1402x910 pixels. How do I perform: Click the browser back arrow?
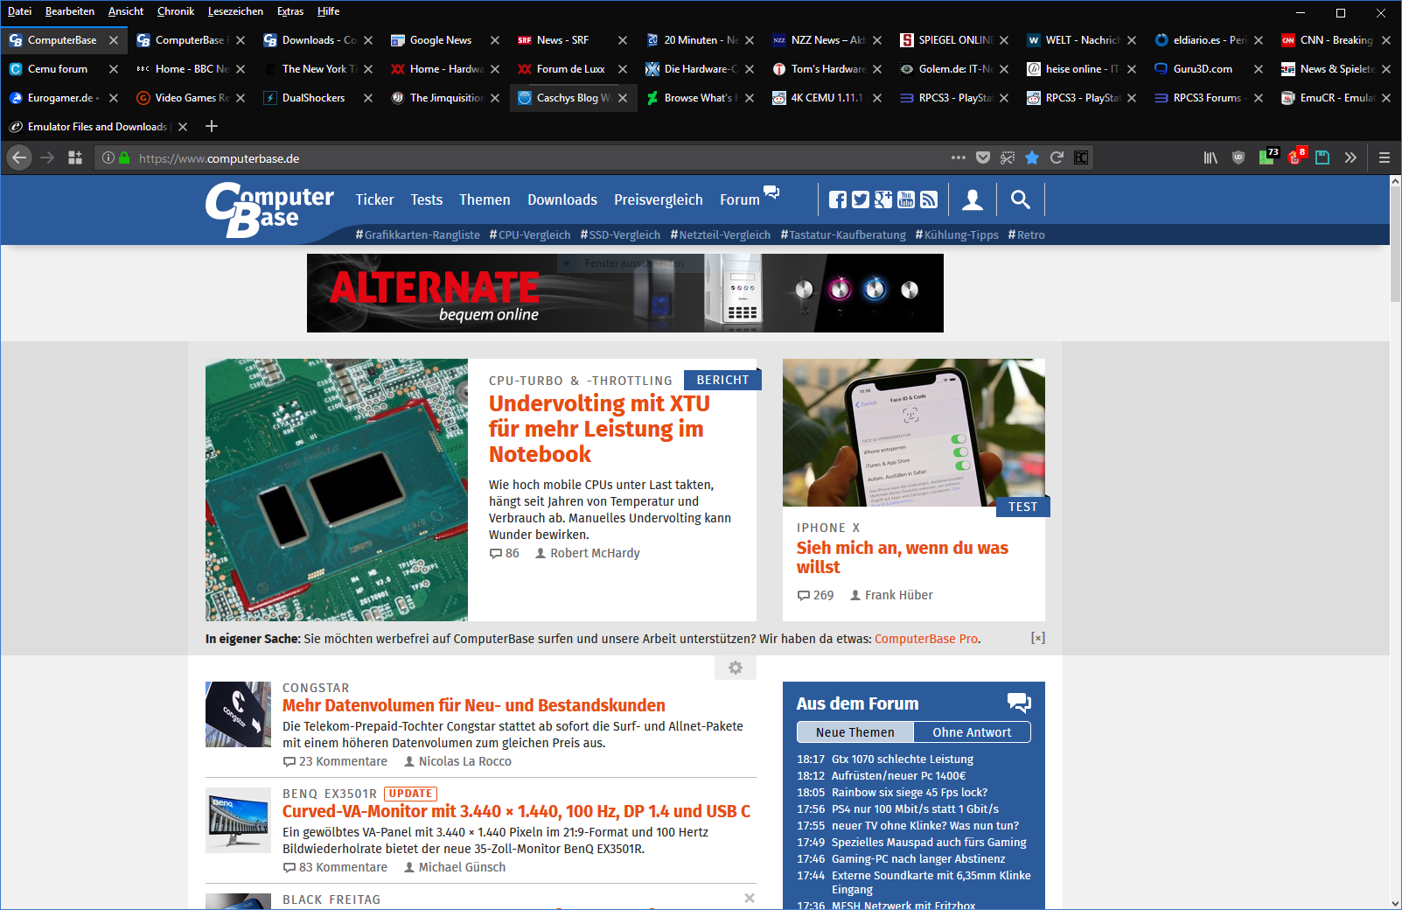(19, 157)
